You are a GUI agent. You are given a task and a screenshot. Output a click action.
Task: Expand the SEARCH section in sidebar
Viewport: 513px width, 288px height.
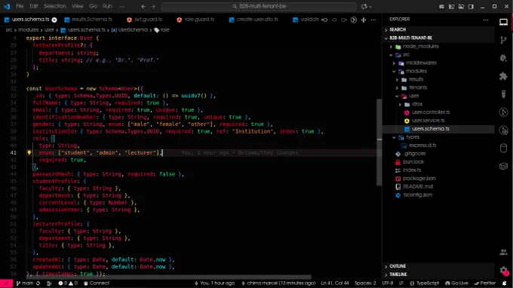[x=438, y=29]
